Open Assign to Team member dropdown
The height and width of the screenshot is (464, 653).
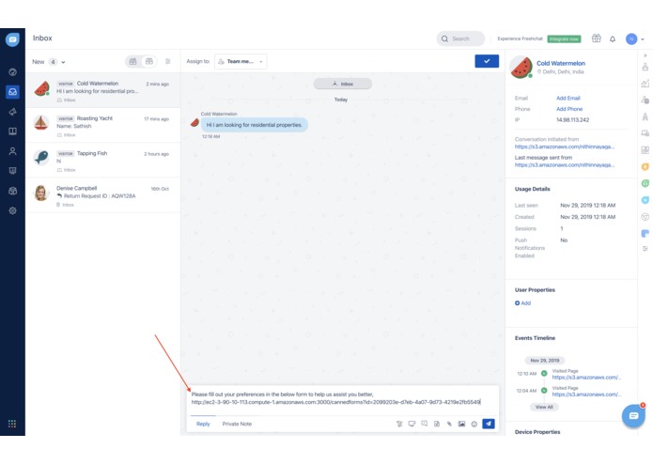[241, 62]
